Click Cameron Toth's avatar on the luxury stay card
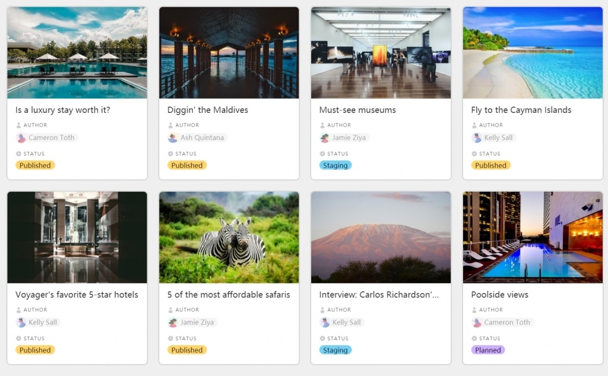This screenshot has height=376, width=608. (x=21, y=138)
